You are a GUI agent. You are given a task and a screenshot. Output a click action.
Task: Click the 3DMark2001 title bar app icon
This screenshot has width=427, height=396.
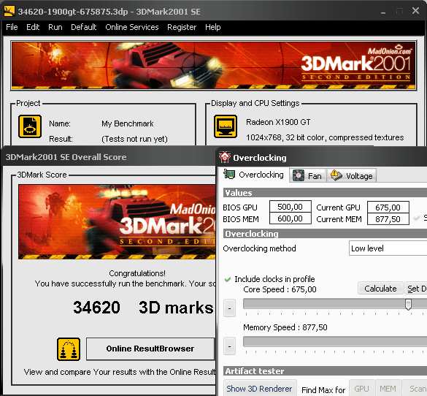pos(9,11)
